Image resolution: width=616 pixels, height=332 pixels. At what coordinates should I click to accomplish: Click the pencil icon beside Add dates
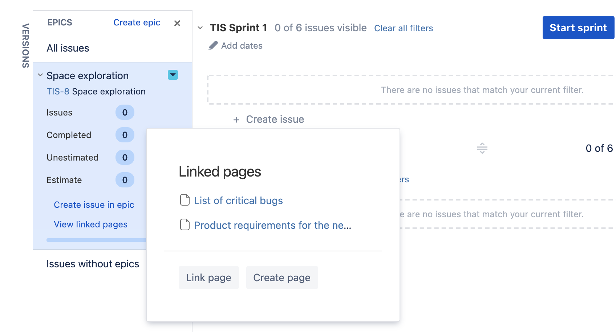pos(213,46)
